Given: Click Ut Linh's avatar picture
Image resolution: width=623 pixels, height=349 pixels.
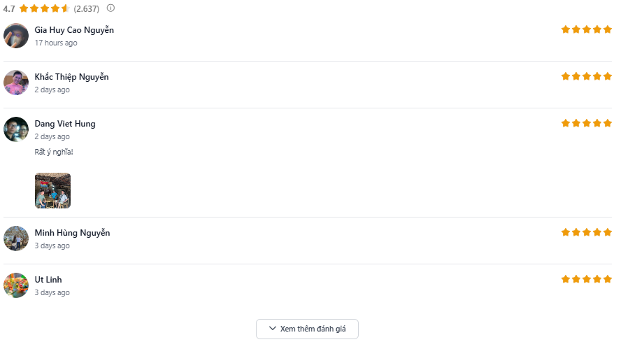Looking at the screenshot, I should click(x=16, y=285).
